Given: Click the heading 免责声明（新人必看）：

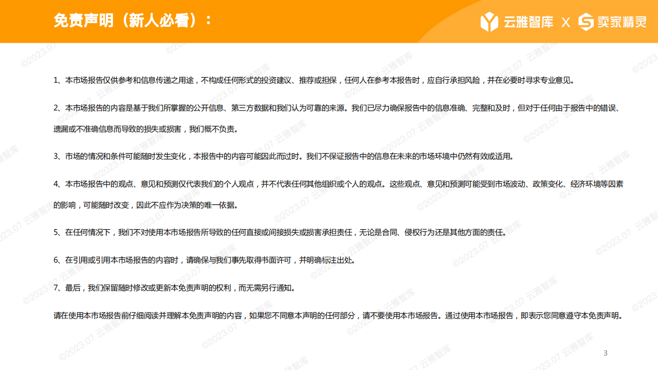Looking at the screenshot, I should coord(133,21).
